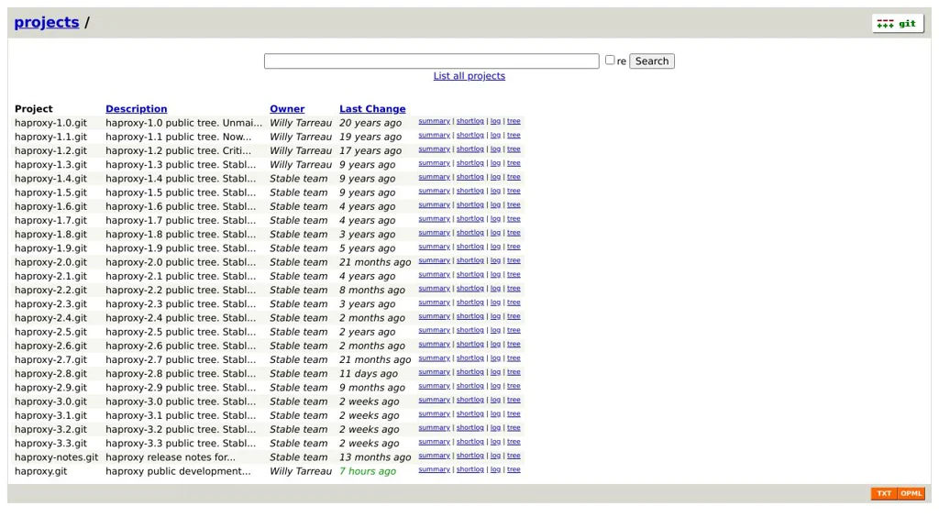This screenshot has width=939, height=528.
Task: Click description 'haproxy-1.1 public tree. Now...'
Action: 179,137
